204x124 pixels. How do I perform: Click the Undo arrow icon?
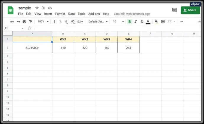click(x=12, y=22)
